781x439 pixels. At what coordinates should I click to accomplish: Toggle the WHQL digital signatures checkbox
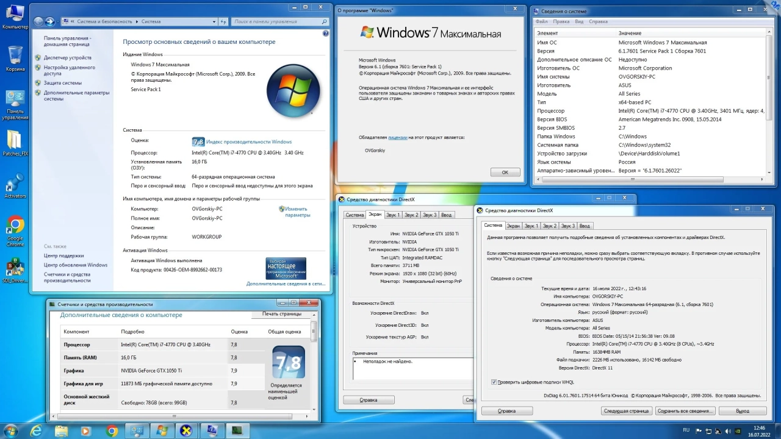(x=494, y=382)
